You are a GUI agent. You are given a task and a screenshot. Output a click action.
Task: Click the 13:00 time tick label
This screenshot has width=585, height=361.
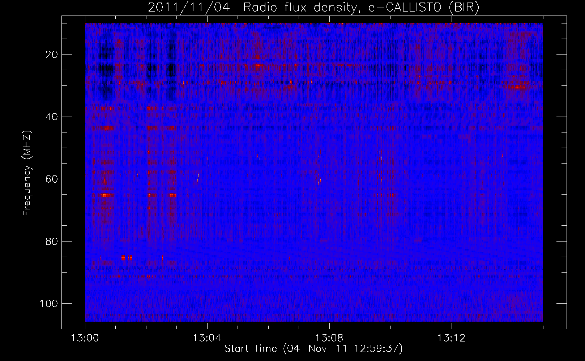coord(85,338)
